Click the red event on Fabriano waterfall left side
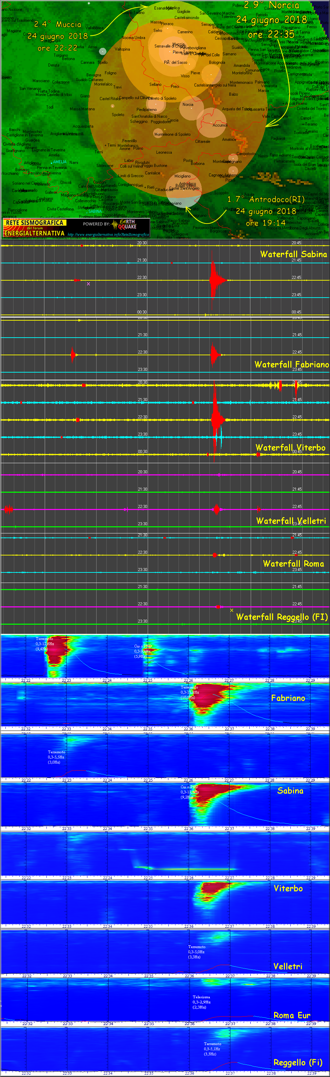330x1077 pixels. point(73,355)
